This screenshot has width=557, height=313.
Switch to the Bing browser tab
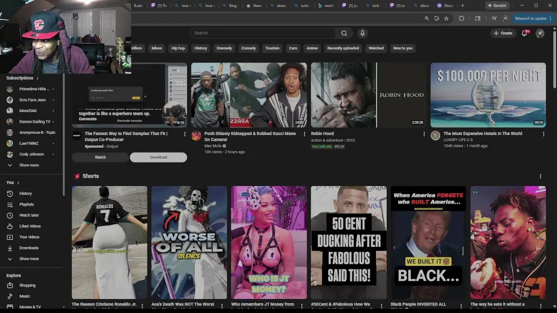pyautogui.click(x=231, y=6)
